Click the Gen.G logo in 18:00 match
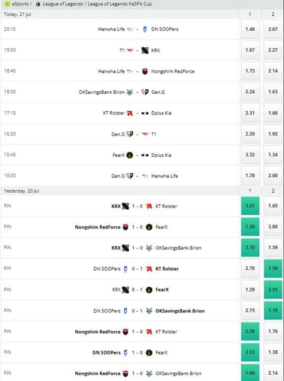Screen dimensions: 284x381 [x=145, y=92]
